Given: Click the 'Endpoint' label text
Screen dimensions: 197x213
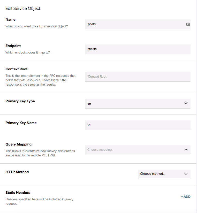Looking at the screenshot, I should click(13, 46).
